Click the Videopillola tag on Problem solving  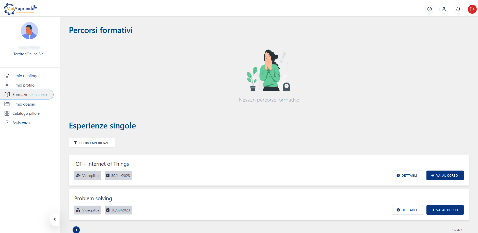(x=88, y=210)
